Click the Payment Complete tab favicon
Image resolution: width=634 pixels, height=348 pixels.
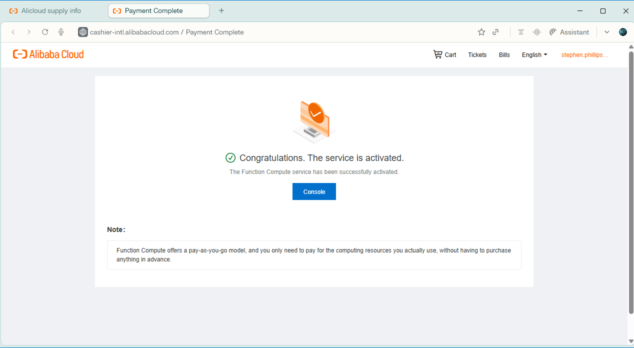pyautogui.click(x=117, y=10)
